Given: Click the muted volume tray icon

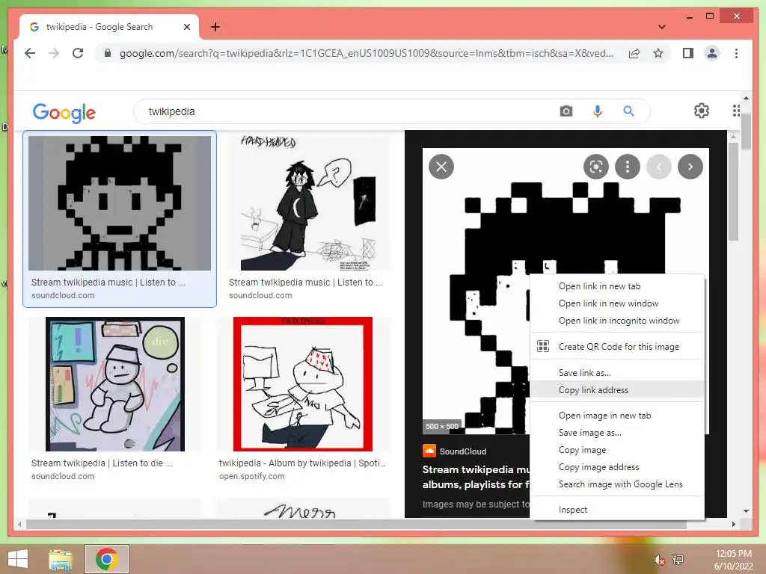Looking at the screenshot, I should 659,559.
